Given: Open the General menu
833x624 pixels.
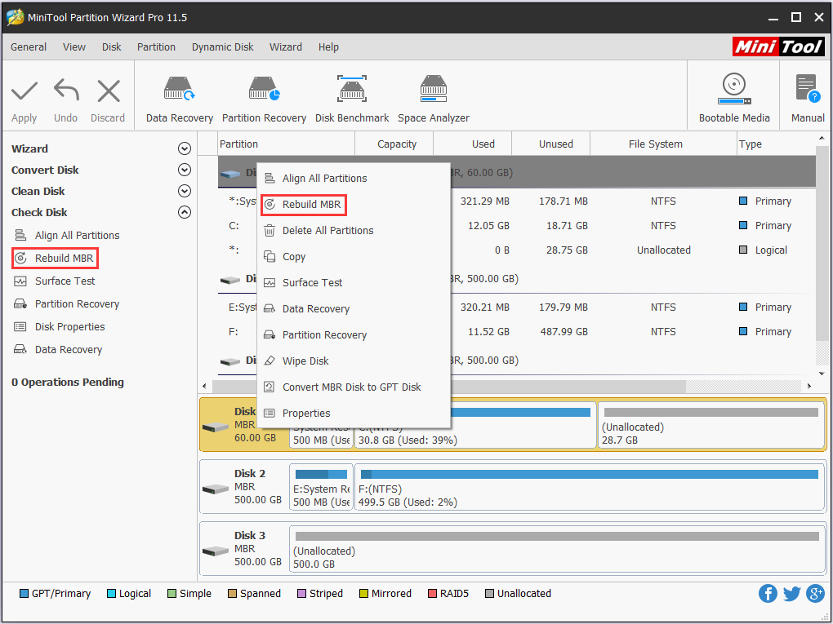Looking at the screenshot, I should [29, 46].
